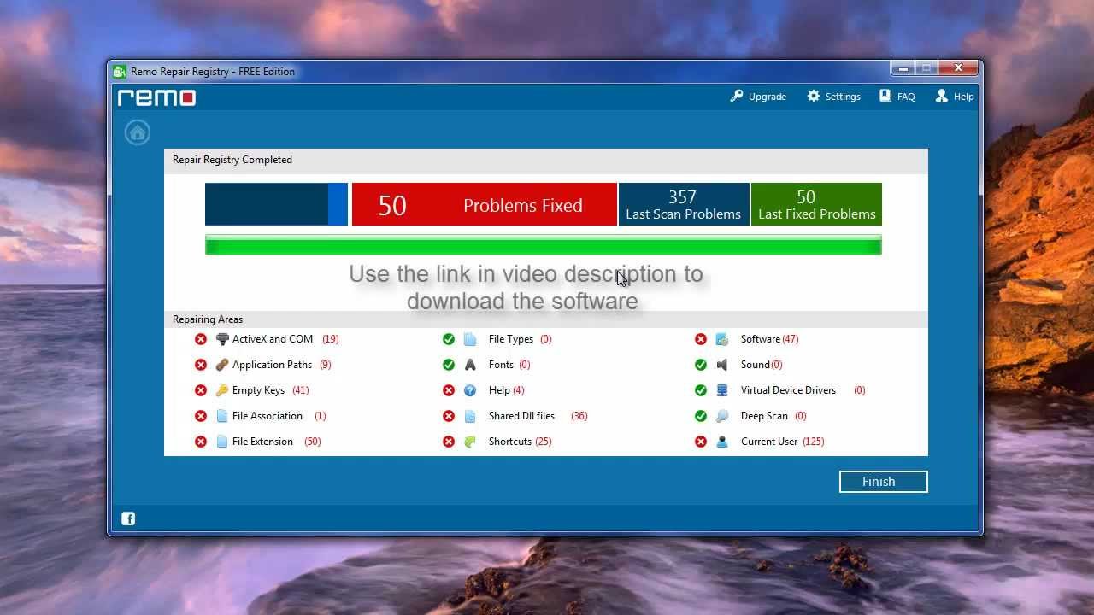Click the dark blue status box

(276, 204)
